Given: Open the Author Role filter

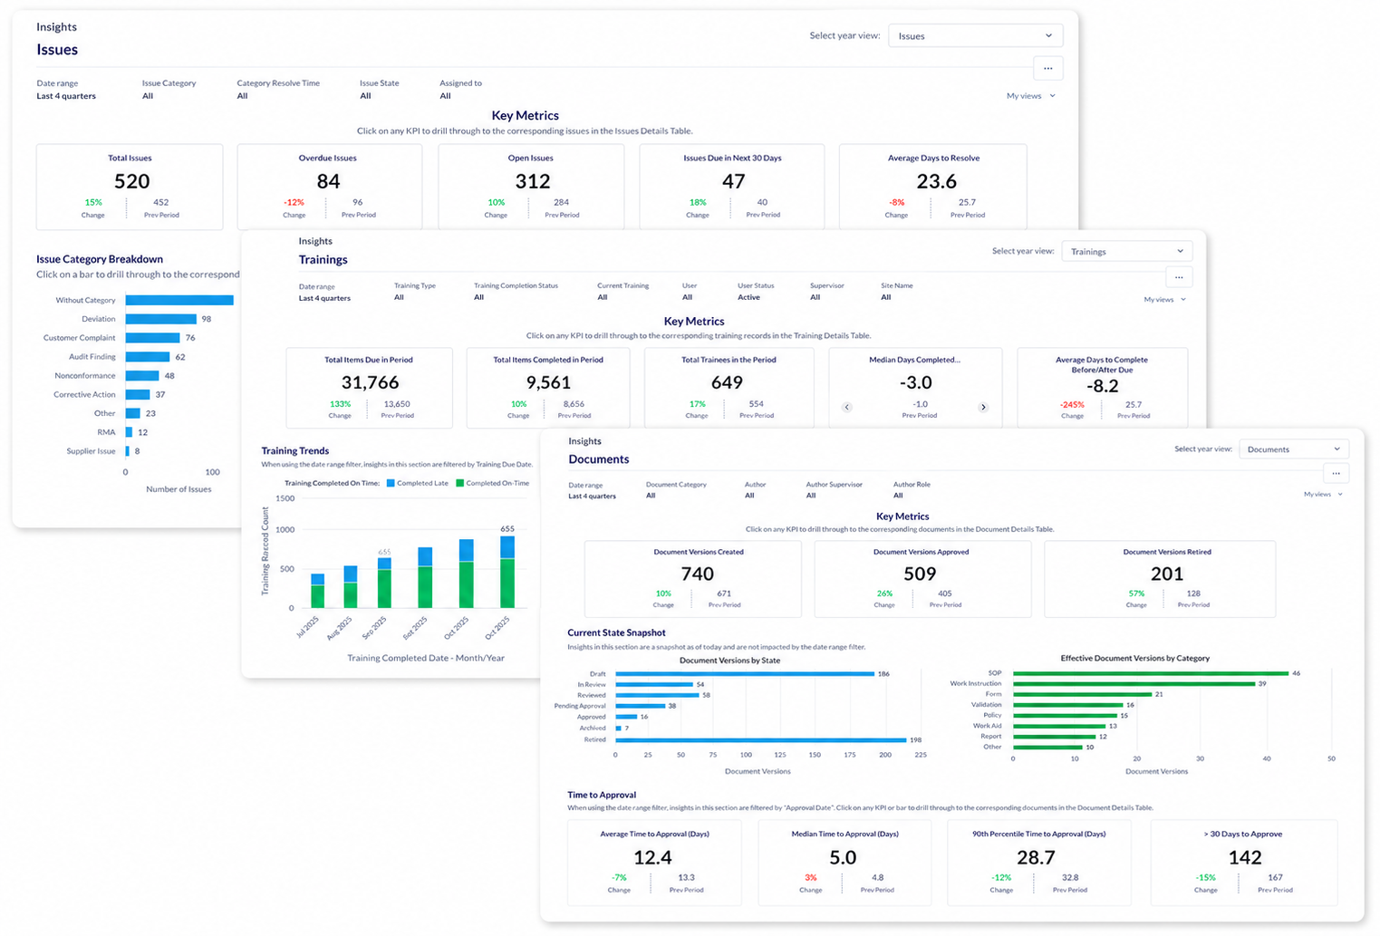Looking at the screenshot, I should coord(911,489).
